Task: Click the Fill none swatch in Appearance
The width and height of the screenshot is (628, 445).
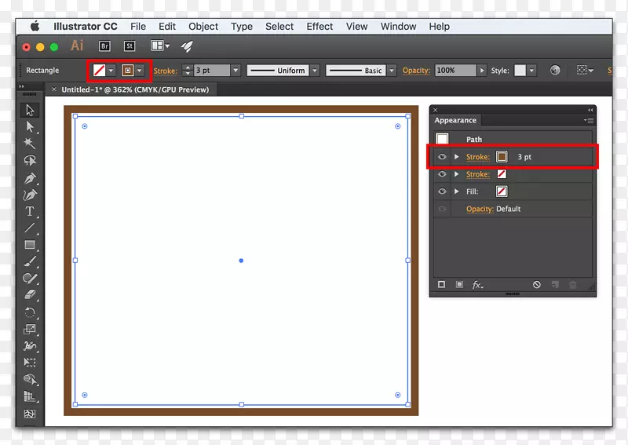Action: click(x=502, y=191)
